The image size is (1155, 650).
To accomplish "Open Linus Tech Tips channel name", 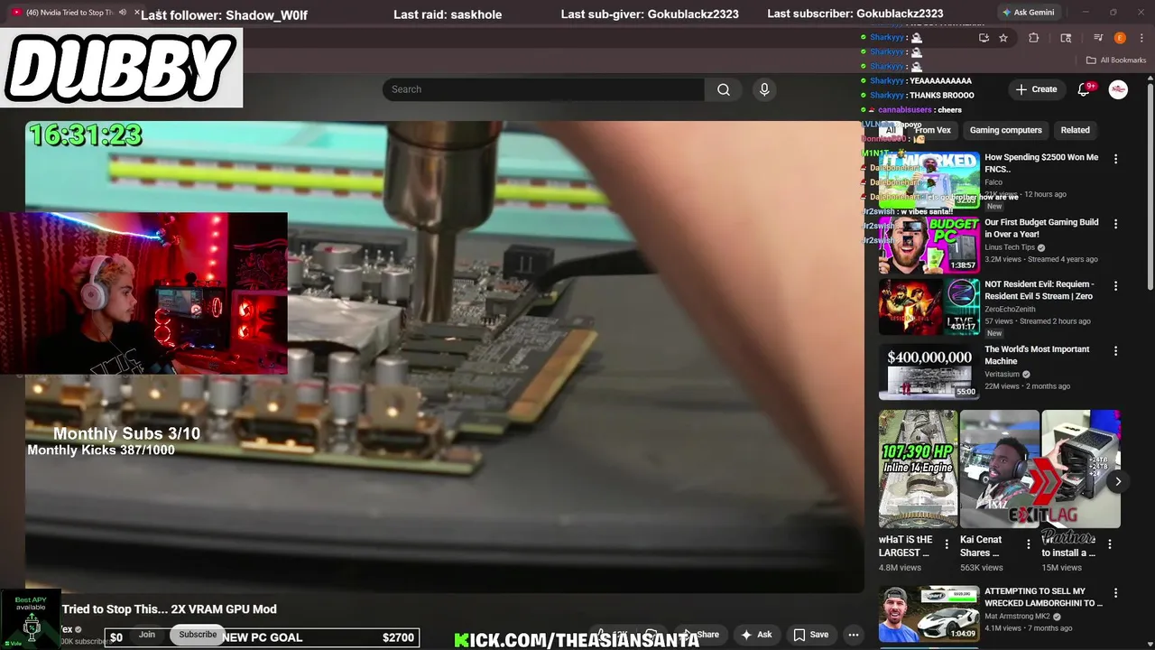I will [x=1010, y=247].
